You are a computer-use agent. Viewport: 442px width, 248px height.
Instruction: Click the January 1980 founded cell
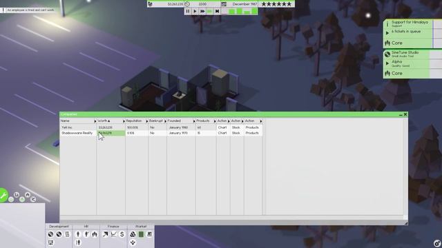pyautogui.click(x=181, y=127)
